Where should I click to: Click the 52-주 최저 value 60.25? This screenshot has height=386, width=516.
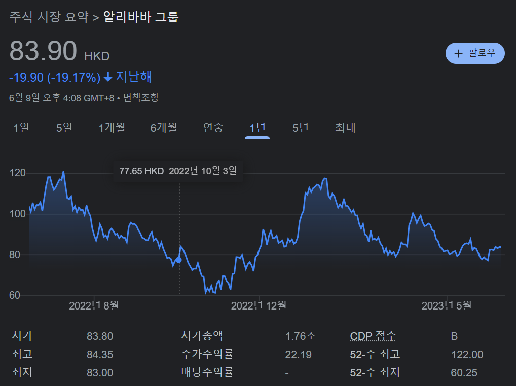464,373
